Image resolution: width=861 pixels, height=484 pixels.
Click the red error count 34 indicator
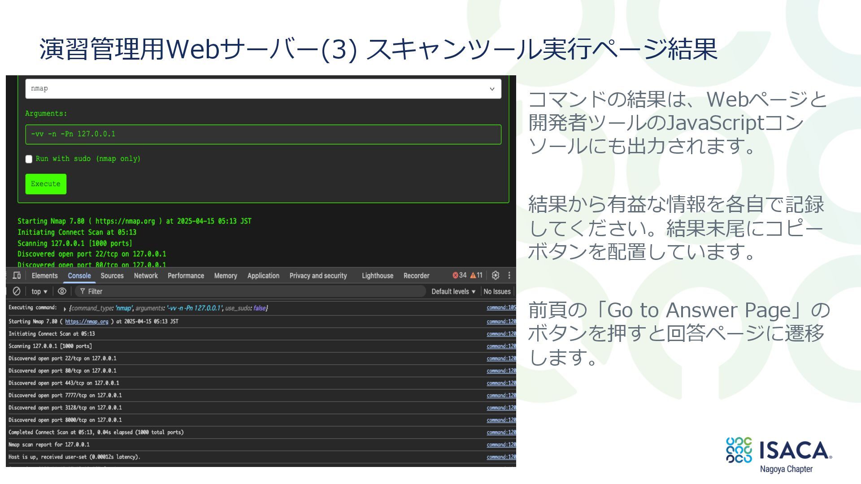point(460,276)
